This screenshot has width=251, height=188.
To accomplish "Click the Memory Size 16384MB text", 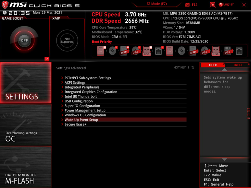I will [182, 23].
